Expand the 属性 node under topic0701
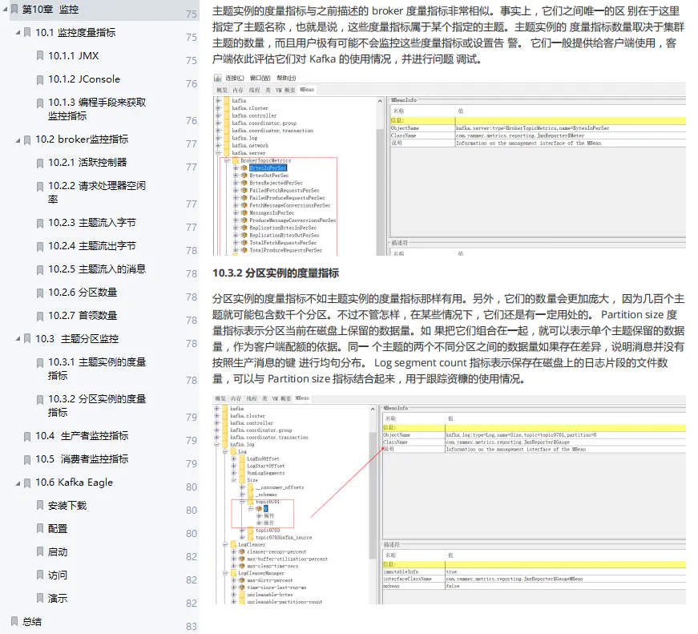 click(258, 515)
